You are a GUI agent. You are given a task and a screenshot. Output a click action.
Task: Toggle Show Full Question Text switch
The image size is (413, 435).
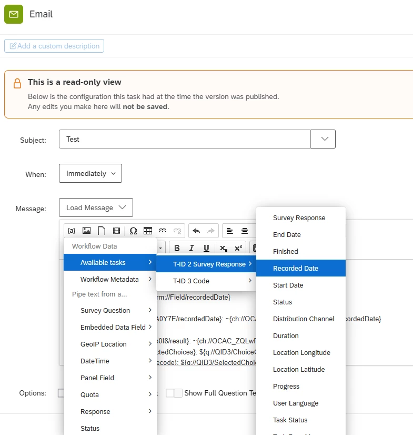coord(174,393)
